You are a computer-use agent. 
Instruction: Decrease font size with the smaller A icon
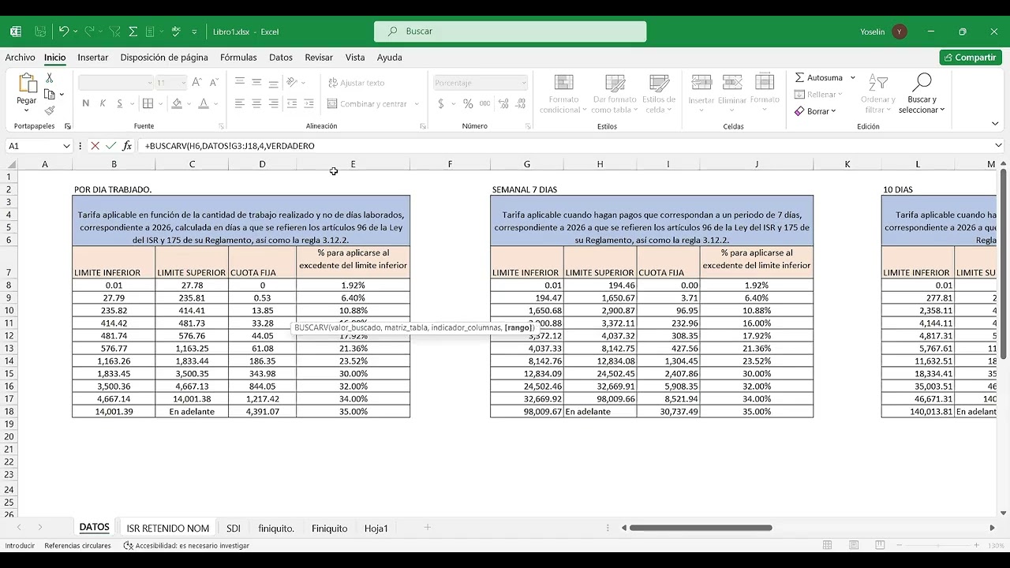213,82
